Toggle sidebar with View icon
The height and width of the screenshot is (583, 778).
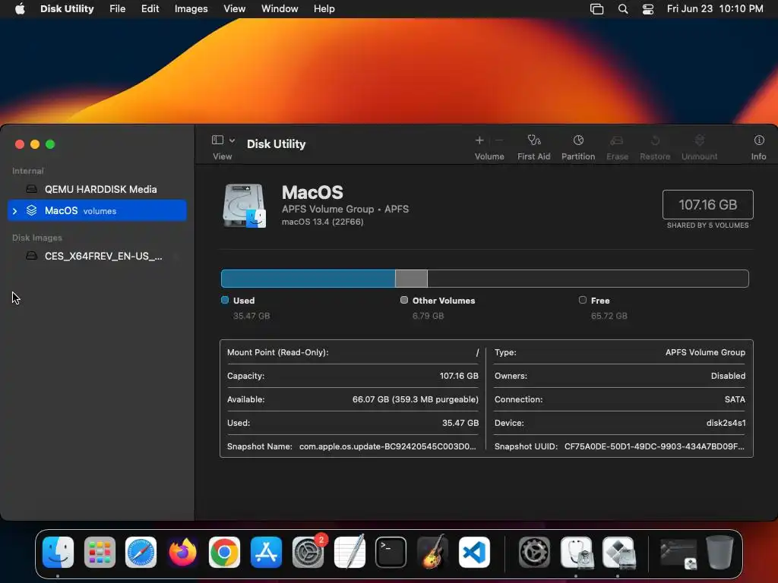[217, 140]
